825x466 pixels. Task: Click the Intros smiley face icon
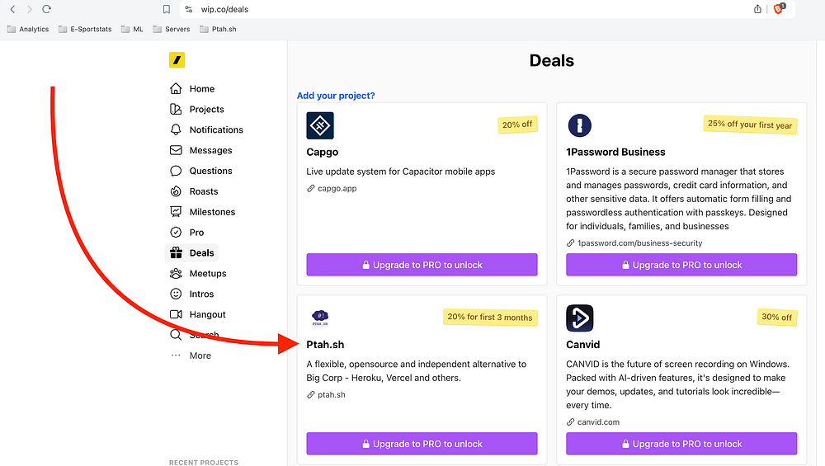pos(176,294)
